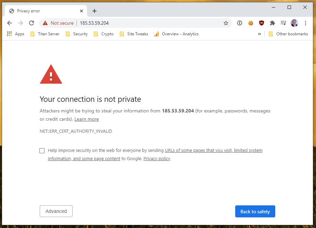
Task: Open the Learn more link
Action: point(87,119)
